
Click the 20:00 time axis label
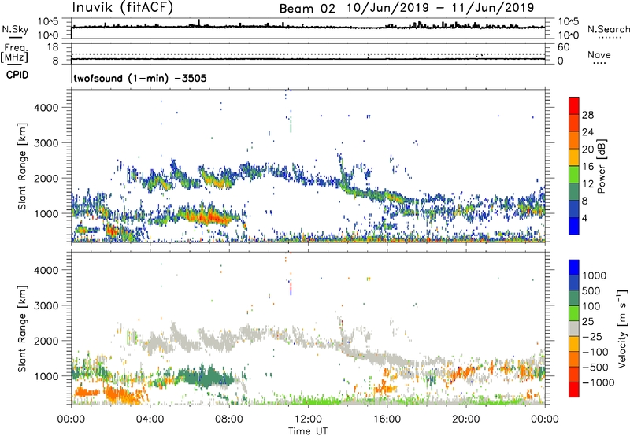(x=465, y=419)
